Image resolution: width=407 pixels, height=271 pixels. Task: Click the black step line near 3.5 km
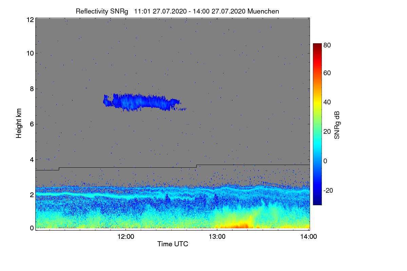click(172, 167)
